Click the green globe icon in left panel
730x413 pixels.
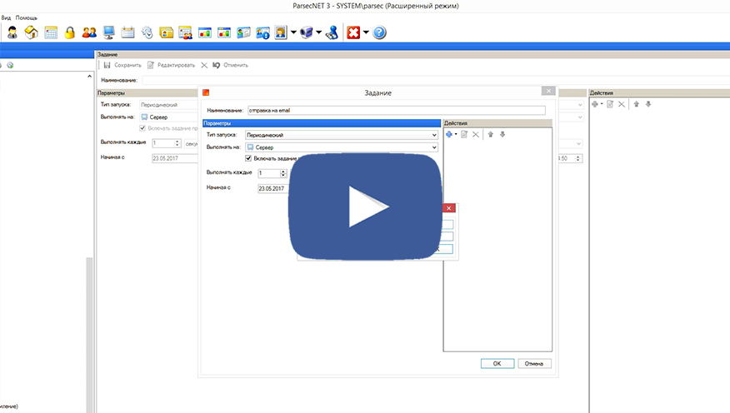(10, 65)
